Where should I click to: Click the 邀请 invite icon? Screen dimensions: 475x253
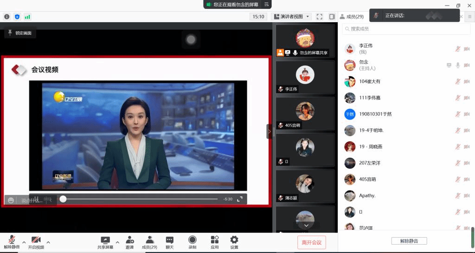(130, 242)
